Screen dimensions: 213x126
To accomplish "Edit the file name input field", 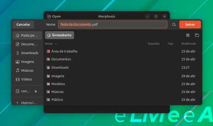I will coord(113,24).
